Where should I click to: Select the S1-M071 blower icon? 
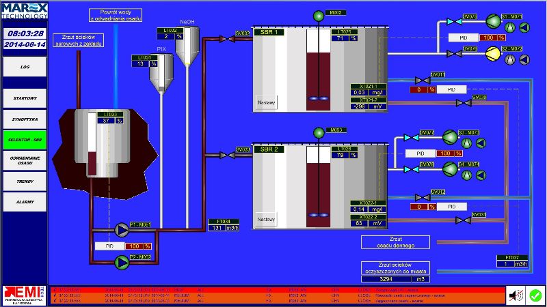pos(492,22)
